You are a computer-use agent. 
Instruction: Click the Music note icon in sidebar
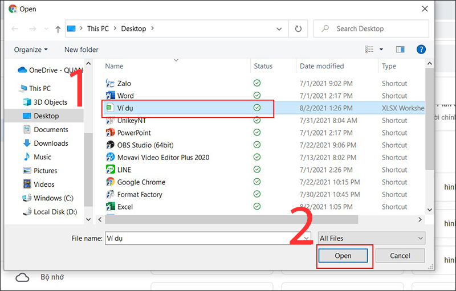27,157
